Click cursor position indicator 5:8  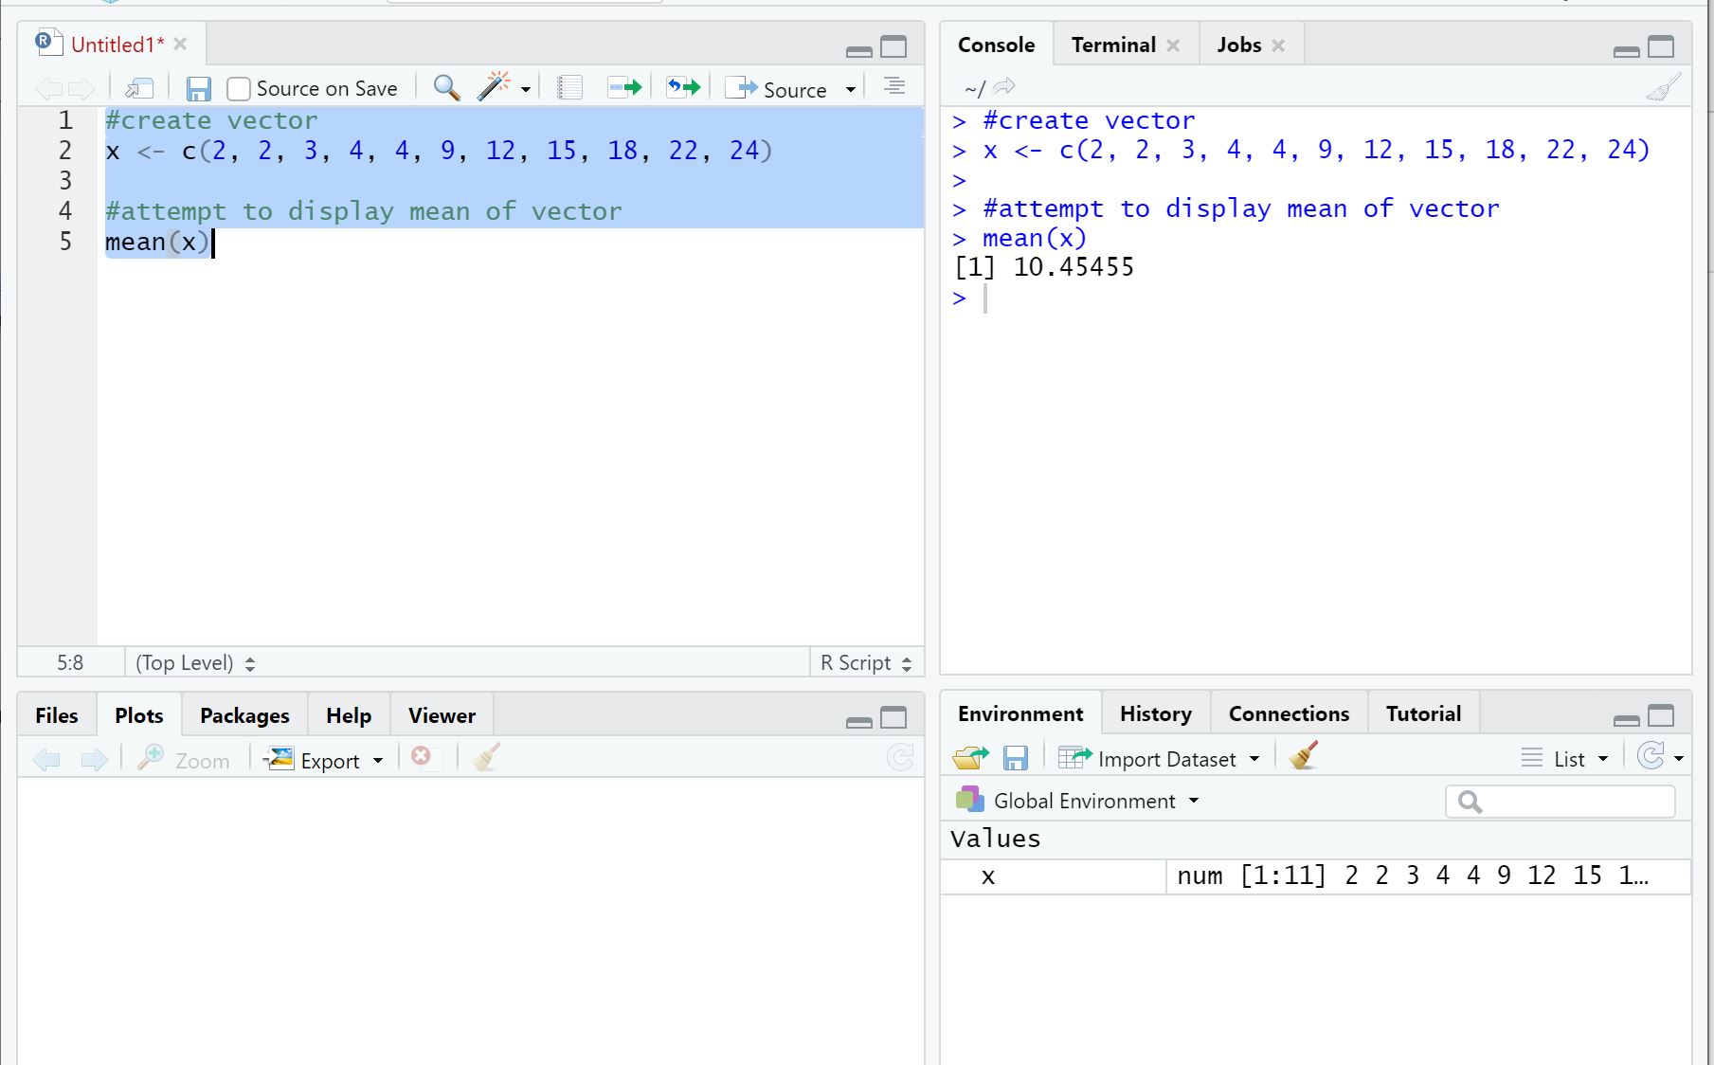point(70,662)
